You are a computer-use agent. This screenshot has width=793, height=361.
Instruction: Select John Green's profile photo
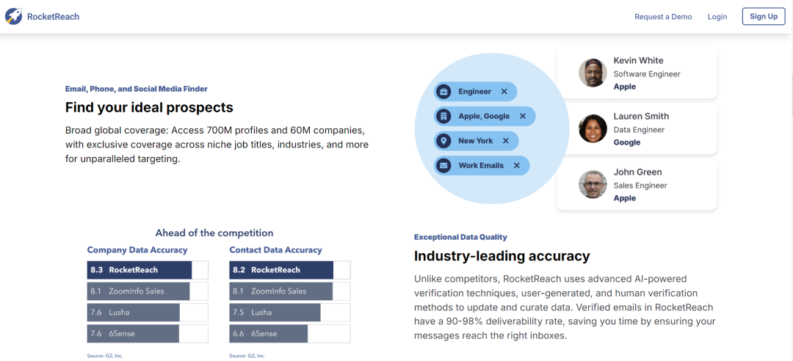[593, 184]
